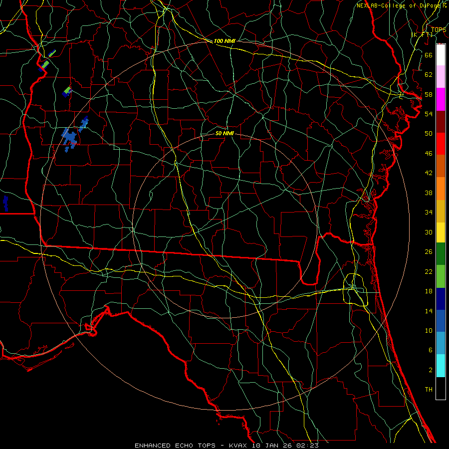Click the largest blue echo cluster
This screenshot has width=449, height=449.
(69, 139)
